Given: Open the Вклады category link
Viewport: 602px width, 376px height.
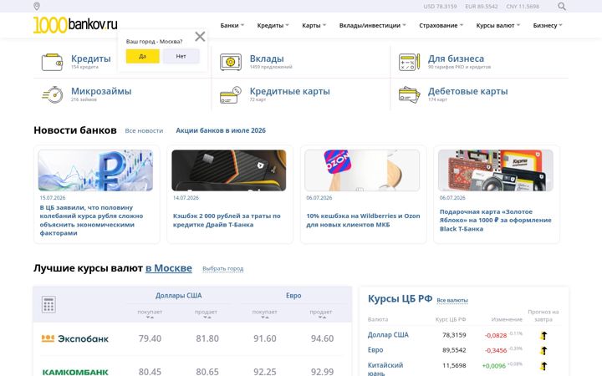Looking at the screenshot, I should pos(267,58).
